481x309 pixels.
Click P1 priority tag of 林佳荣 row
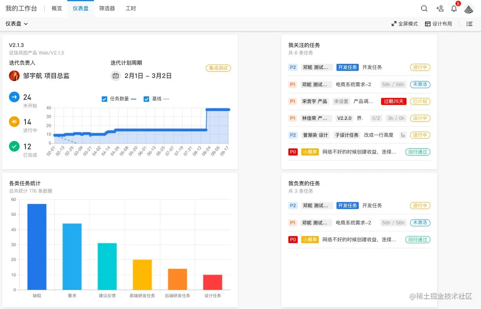[x=293, y=118]
